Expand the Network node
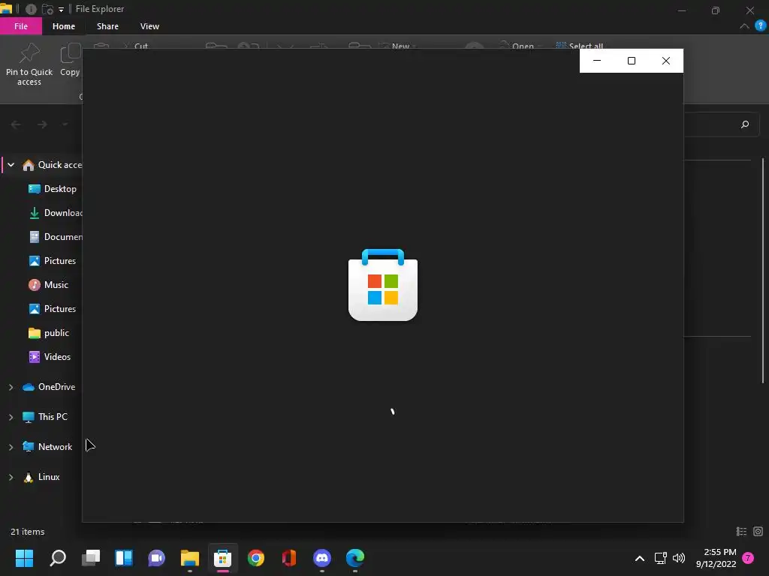Image resolution: width=769 pixels, height=576 pixels. click(11, 447)
